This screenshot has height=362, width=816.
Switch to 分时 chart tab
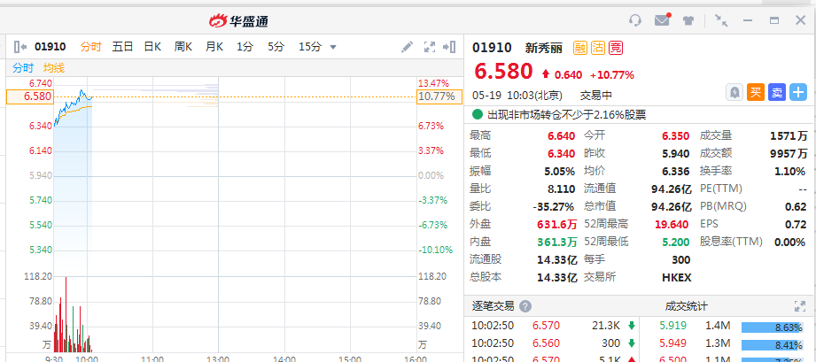(90, 47)
